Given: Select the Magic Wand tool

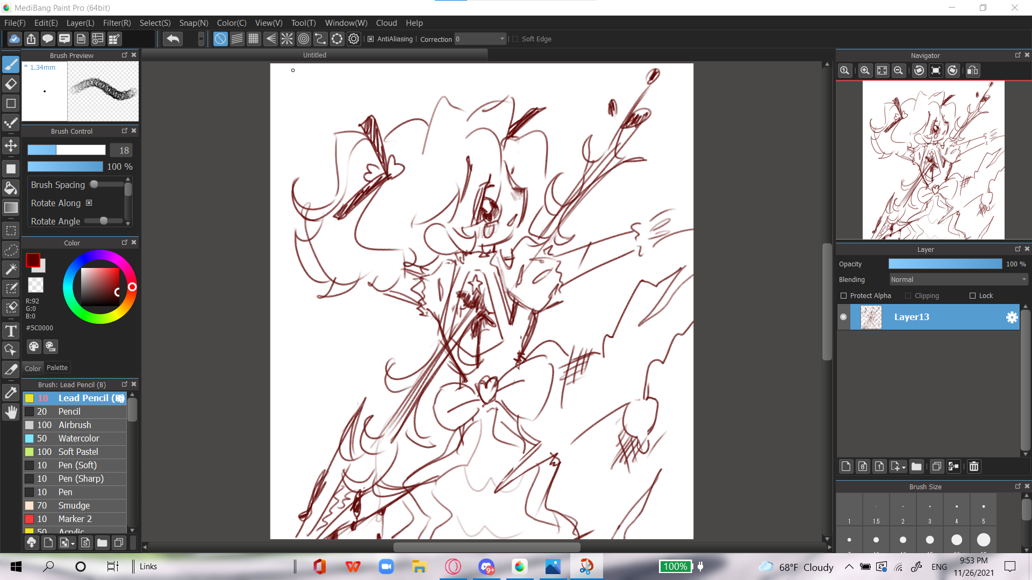Looking at the screenshot, I should (11, 269).
